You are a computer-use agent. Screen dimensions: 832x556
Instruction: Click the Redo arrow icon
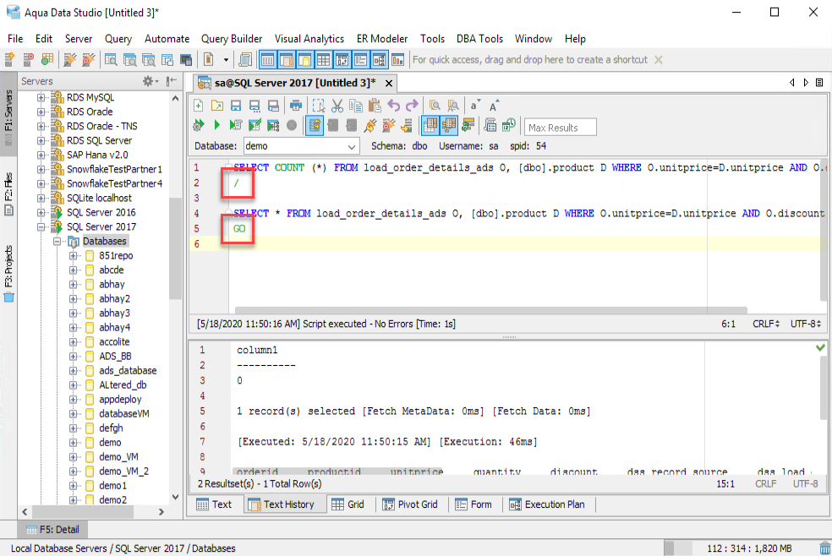click(412, 106)
